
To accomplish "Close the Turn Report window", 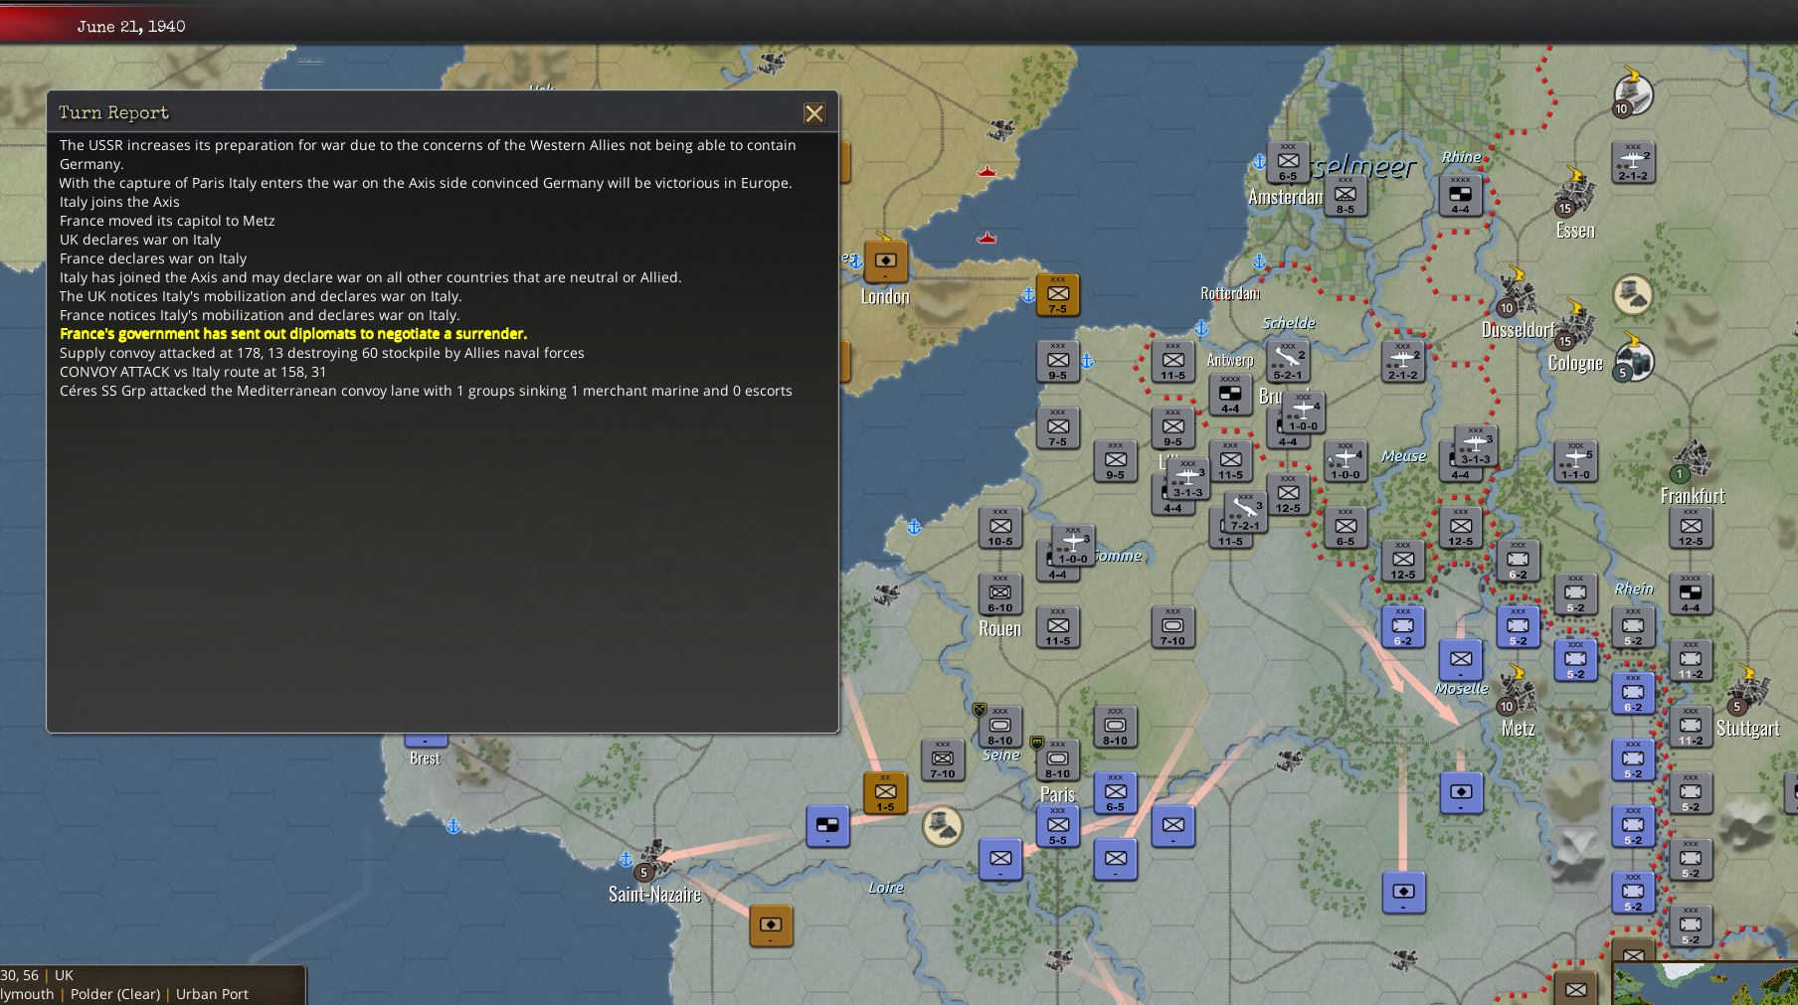I will pyautogui.click(x=814, y=113).
